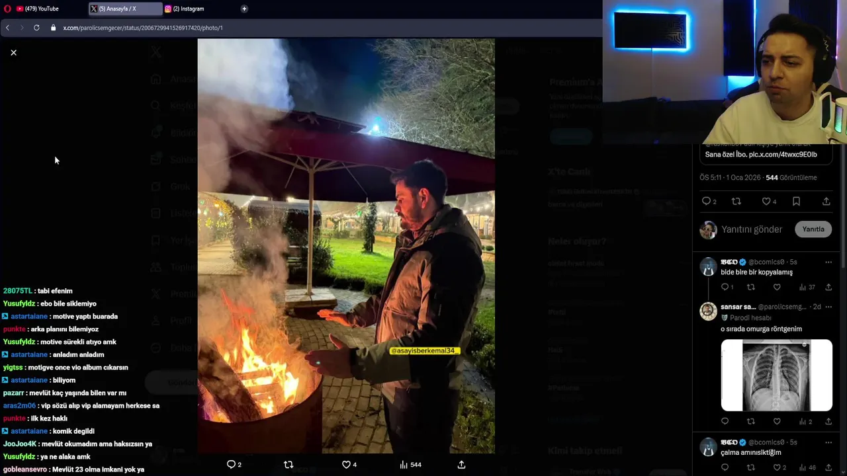The height and width of the screenshot is (476, 847).
Task: Repost the main post in side panel
Action: (736, 201)
